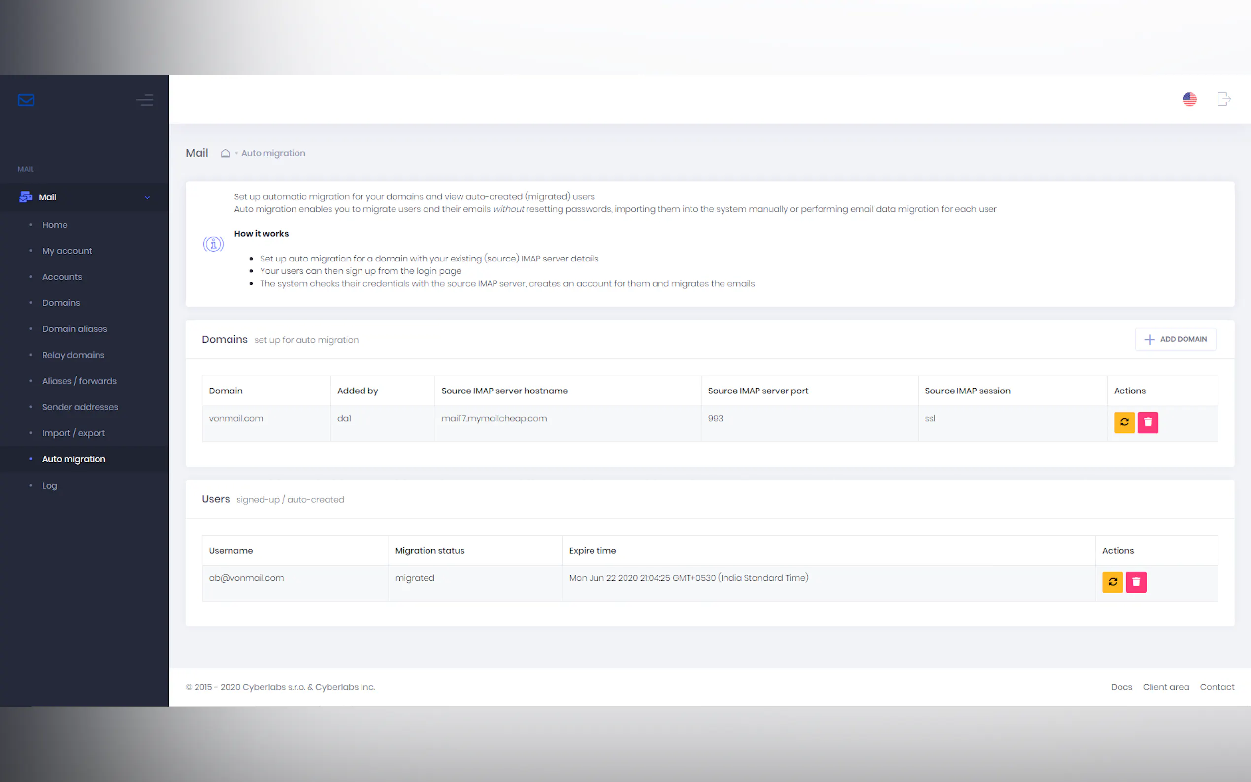This screenshot has width=1251, height=782.
Task: Delete the ab@vonmail.com user
Action: coord(1136,583)
